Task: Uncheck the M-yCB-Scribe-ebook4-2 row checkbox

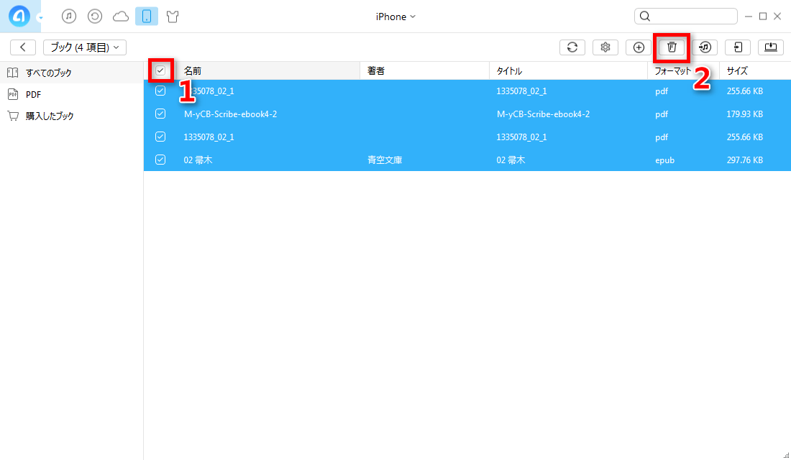Action: pyautogui.click(x=160, y=114)
